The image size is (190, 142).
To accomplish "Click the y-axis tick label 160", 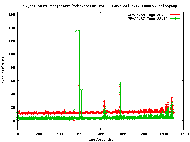I will (12, 14).
